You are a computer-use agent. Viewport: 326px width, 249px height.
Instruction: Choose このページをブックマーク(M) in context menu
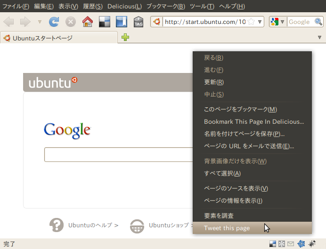click(x=252, y=109)
